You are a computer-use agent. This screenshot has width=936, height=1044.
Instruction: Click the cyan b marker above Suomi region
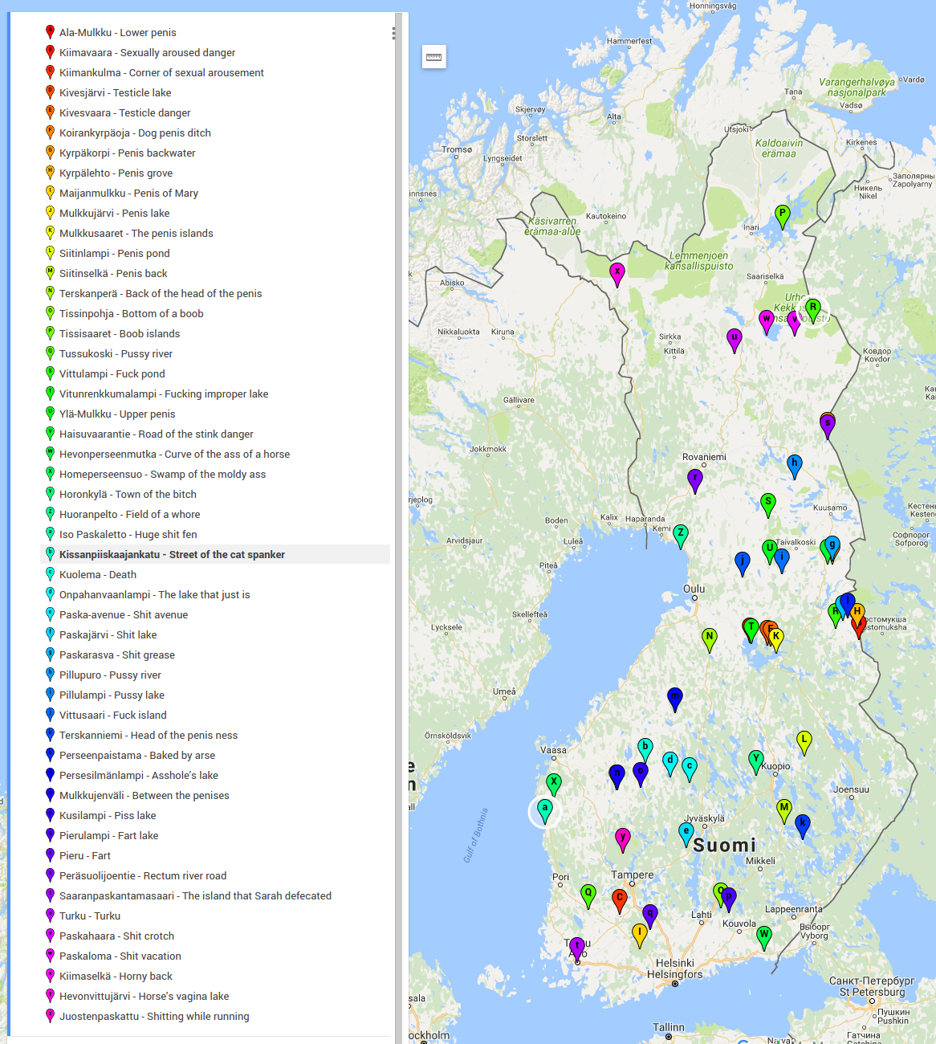[x=645, y=750]
